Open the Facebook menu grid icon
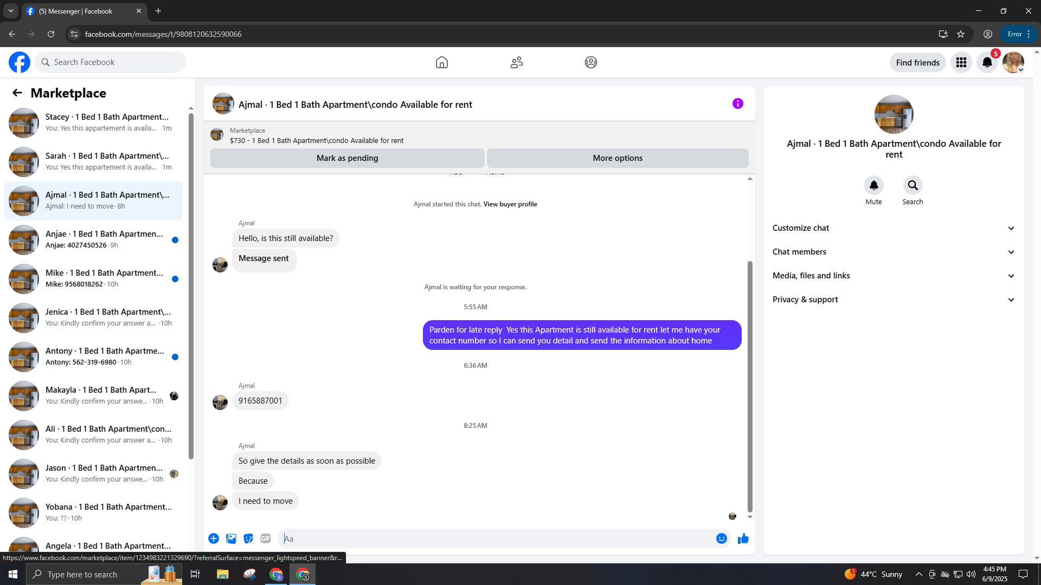Image resolution: width=1041 pixels, height=585 pixels. pyautogui.click(x=961, y=62)
